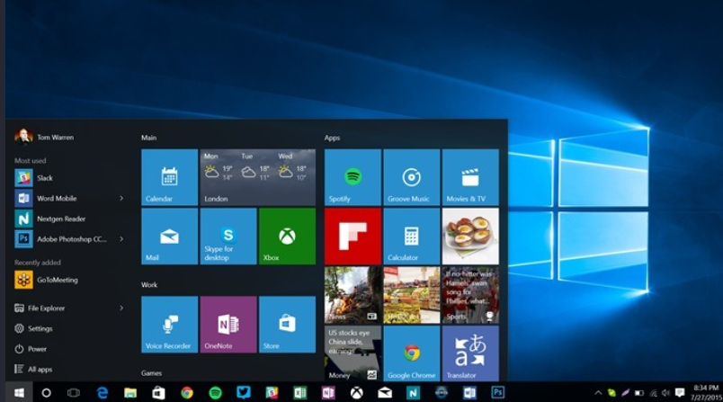This screenshot has width=723, height=402.
Task: Open the News live tile
Action: pos(353,295)
